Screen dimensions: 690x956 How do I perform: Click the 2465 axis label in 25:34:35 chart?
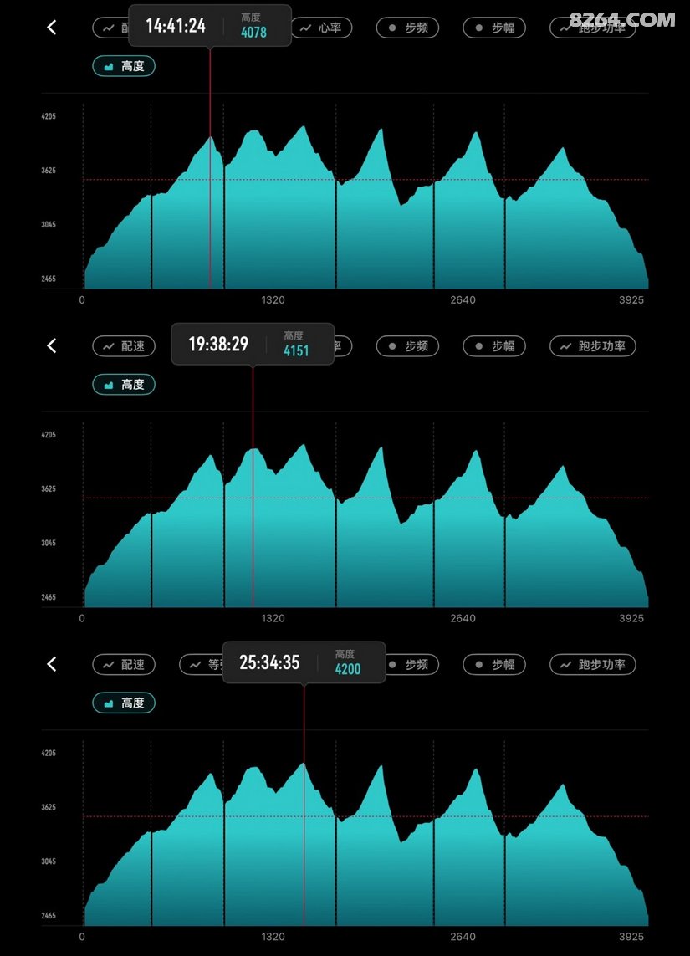(x=49, y=915)
